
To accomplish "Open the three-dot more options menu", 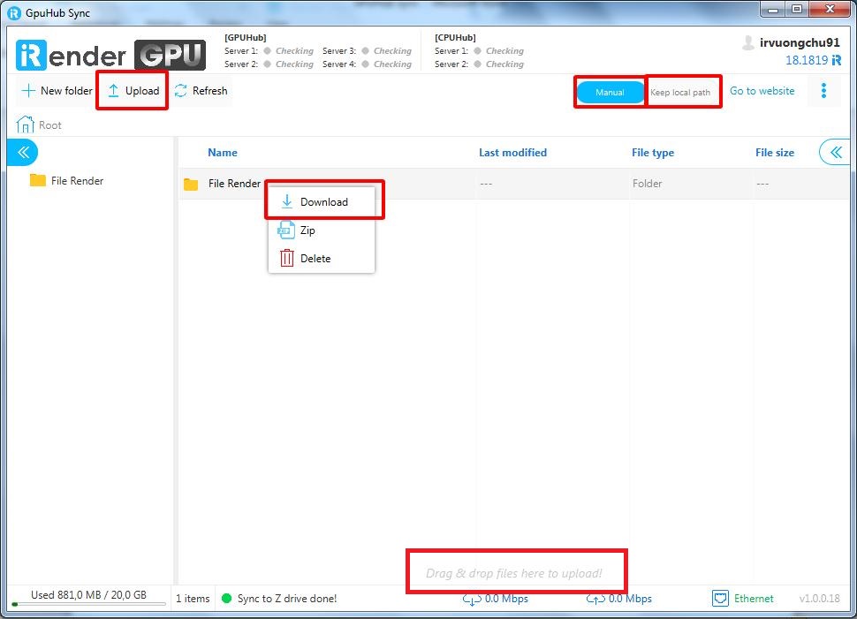I will (823, 91).
